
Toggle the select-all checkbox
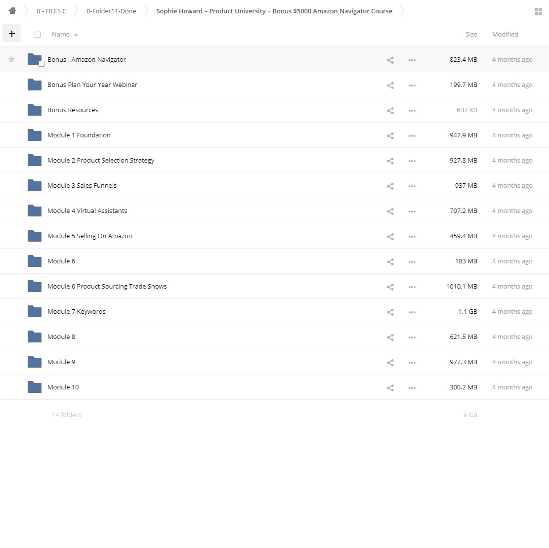(38, 34)
